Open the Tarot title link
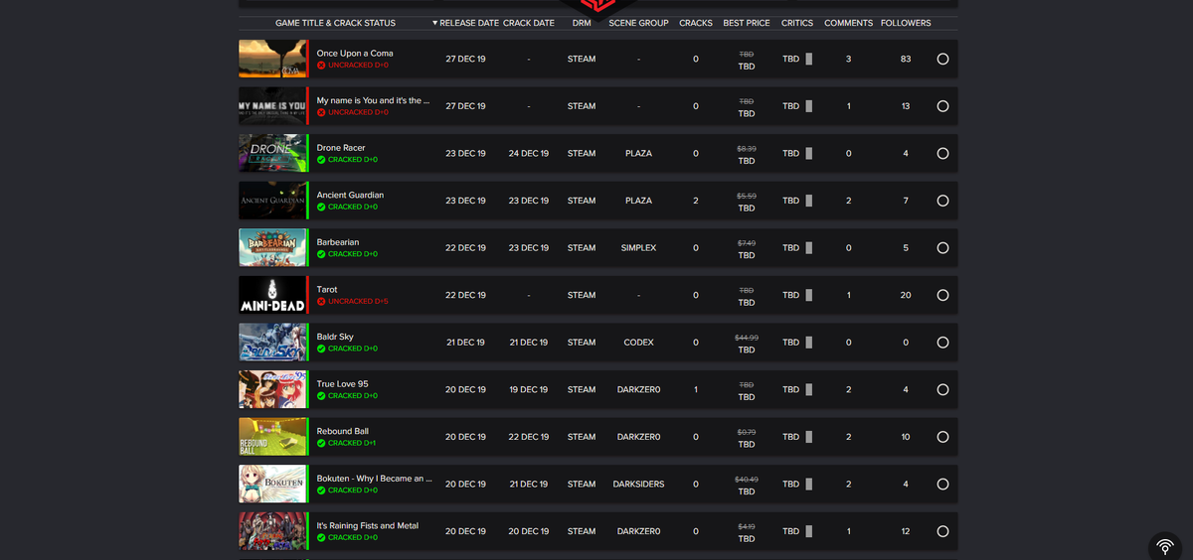This screenshot has height=560, width=1193. click(327, 290)
